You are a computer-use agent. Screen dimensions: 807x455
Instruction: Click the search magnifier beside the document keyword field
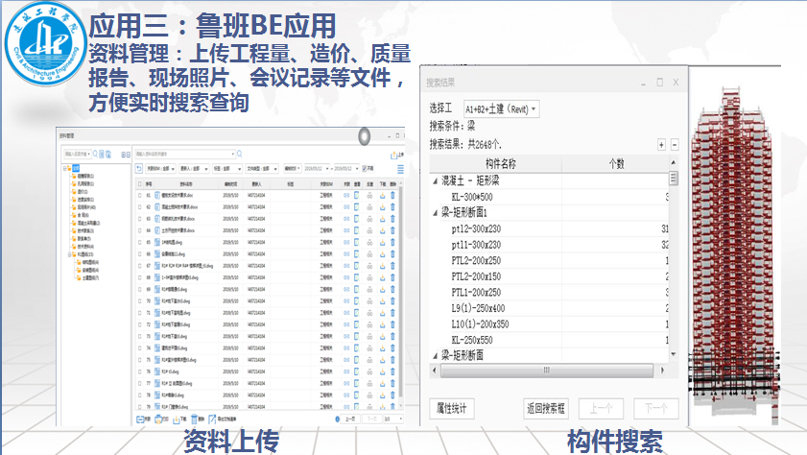click(239, 154)
